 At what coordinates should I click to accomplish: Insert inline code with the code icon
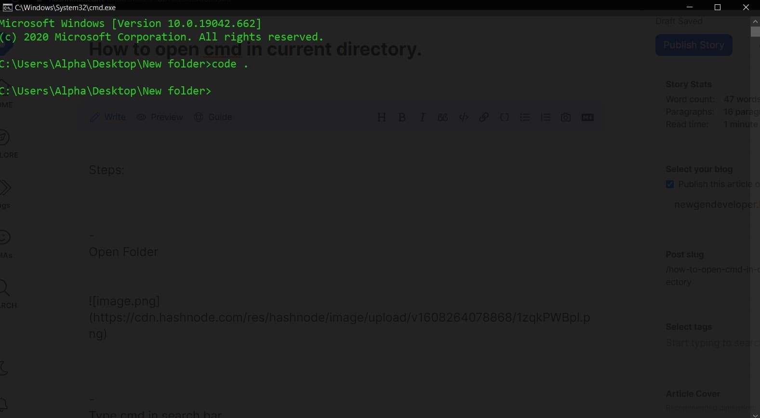pyautogui.click(x=464, y=117)
